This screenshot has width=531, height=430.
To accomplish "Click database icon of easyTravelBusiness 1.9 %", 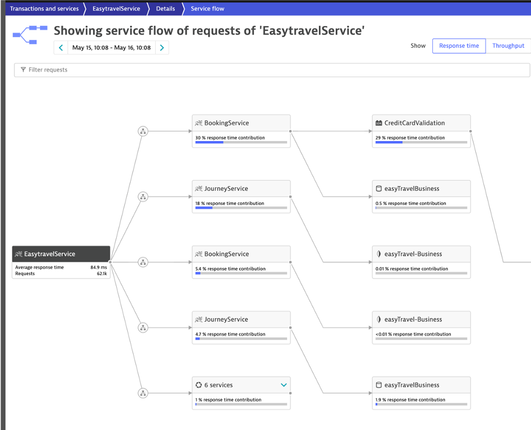I will pyautogui.click(x=379, y=385).
